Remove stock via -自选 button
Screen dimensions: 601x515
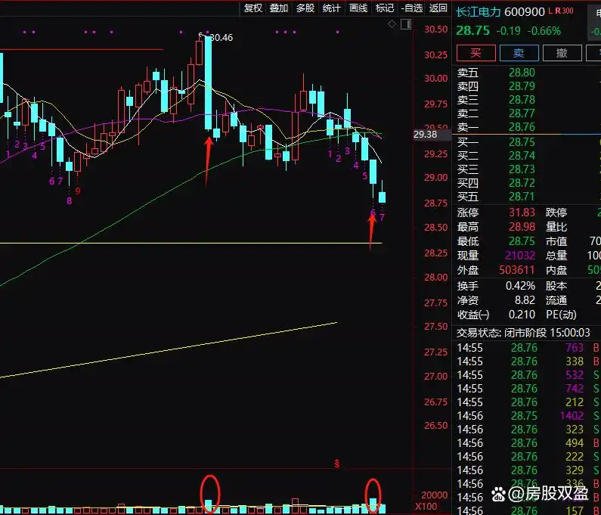coord(410,8)
